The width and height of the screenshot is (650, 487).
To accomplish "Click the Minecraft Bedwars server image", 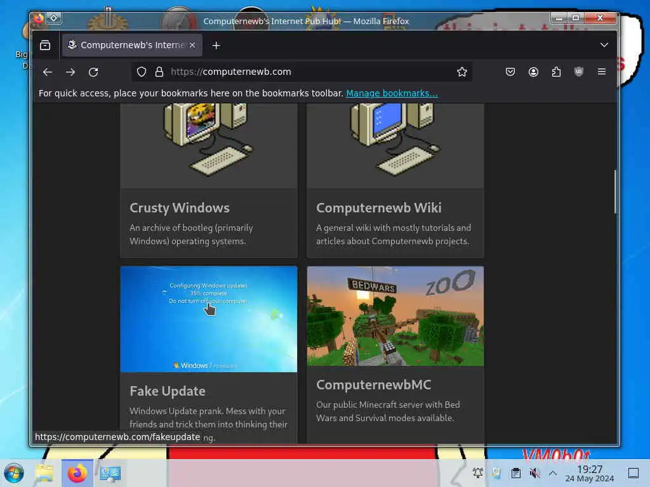I will (395, 316).
